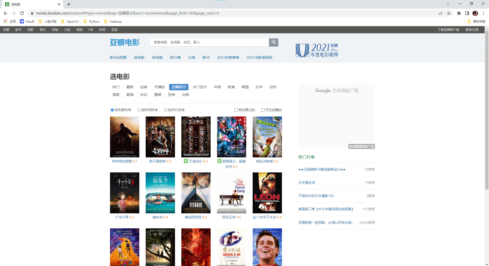Open the Chrome three-dot menu
Viewport: 489px width, 266px height.
pos(483,13)
